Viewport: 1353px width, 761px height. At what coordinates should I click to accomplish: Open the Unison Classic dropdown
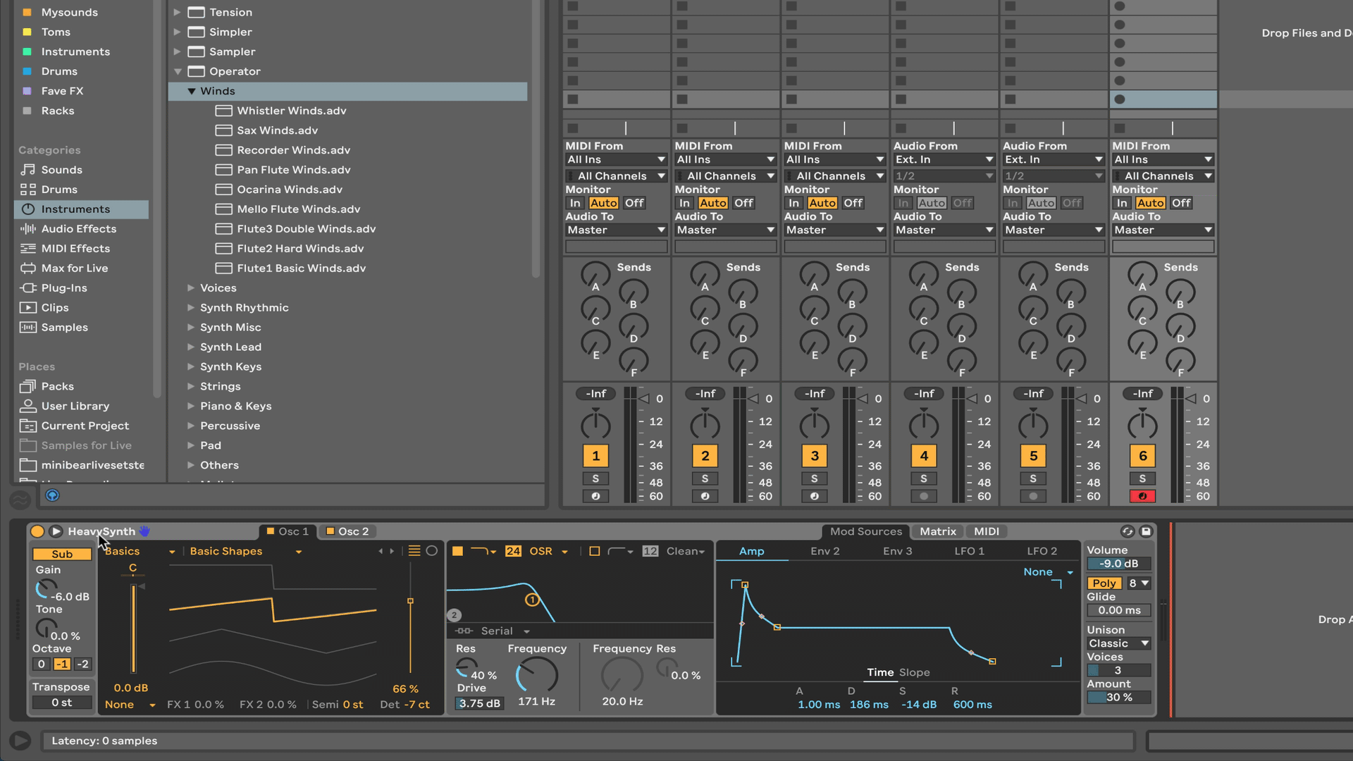[1118, 643]
